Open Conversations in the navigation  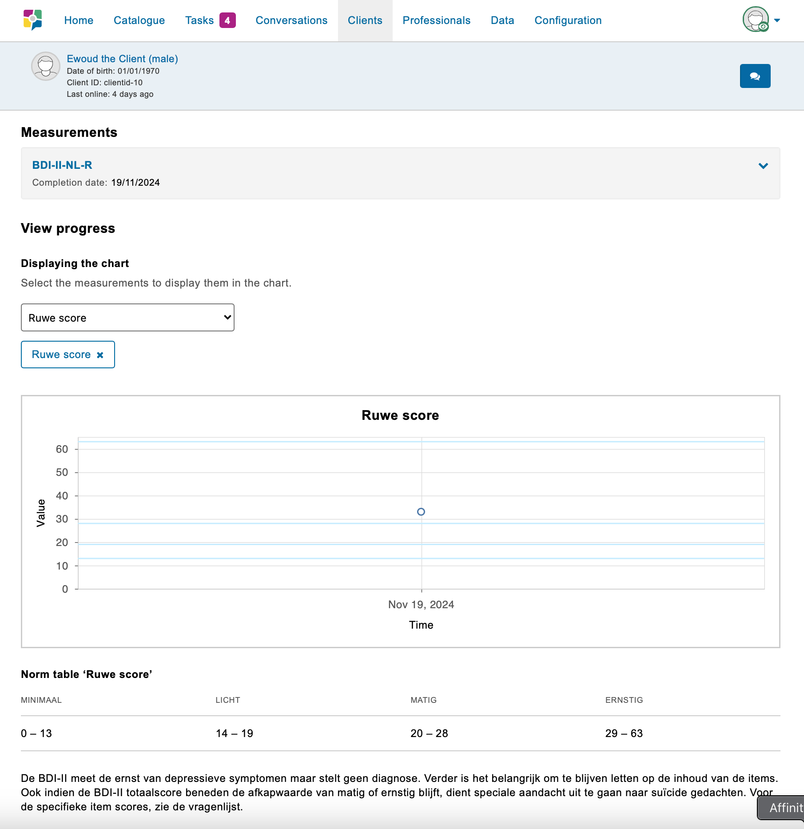(291, 20)
